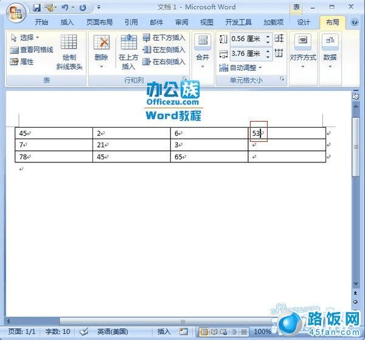Switch to Draft view
Viewport: 365px width, 340px height.
point(244,332)
